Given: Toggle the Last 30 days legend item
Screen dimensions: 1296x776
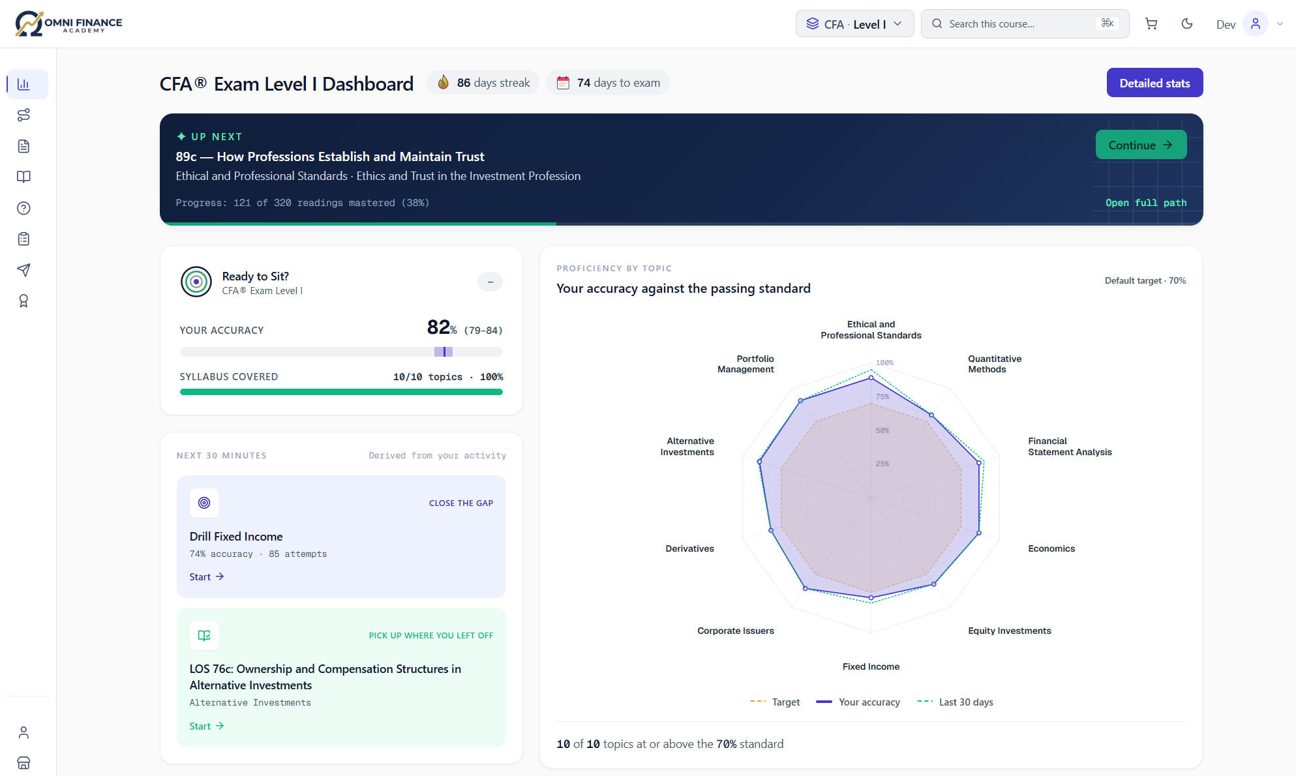Looking at the screenshot, I should (955, 702).
